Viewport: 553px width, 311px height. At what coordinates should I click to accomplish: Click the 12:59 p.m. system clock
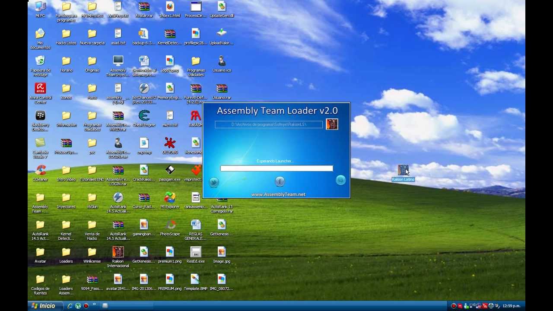click(x=511, y=306)
